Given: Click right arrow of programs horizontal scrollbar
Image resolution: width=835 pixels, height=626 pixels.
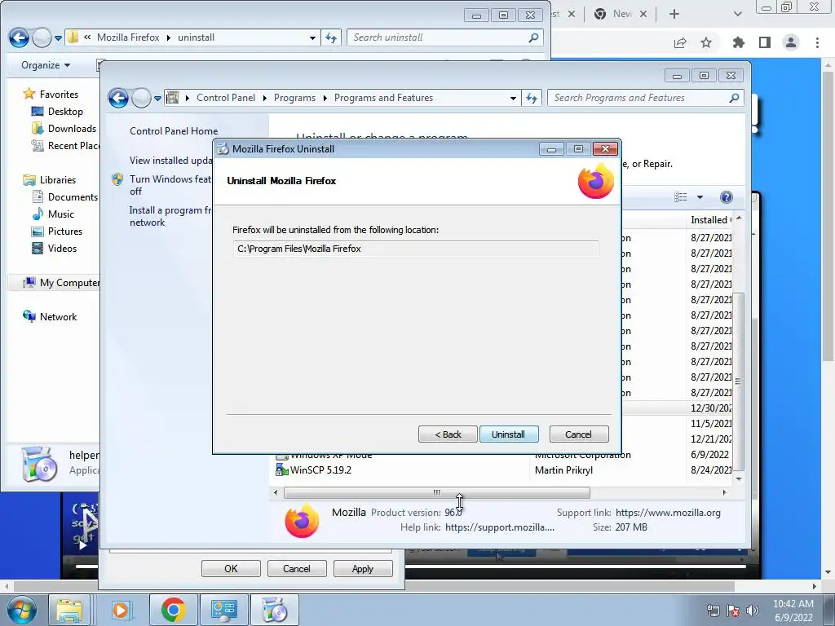Looking at the screenshot, I should pos(724,492).
